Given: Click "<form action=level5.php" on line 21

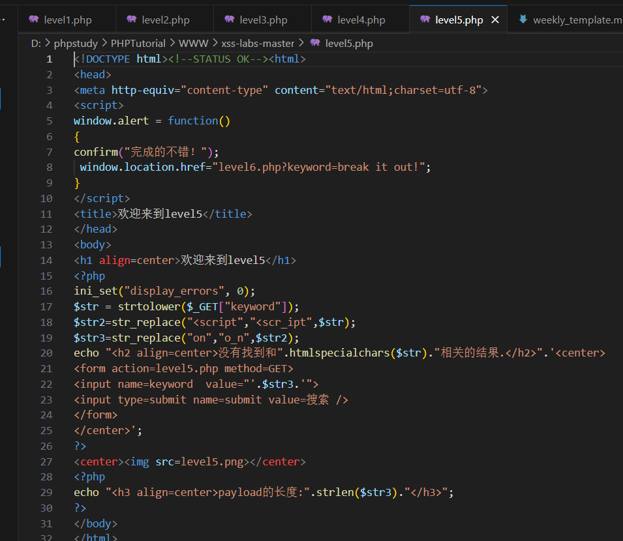Looking at the screenshot, I should pos(146,369).
